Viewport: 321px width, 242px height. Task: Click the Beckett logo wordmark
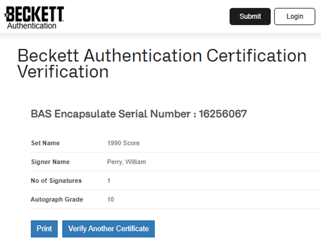[35, 14]
